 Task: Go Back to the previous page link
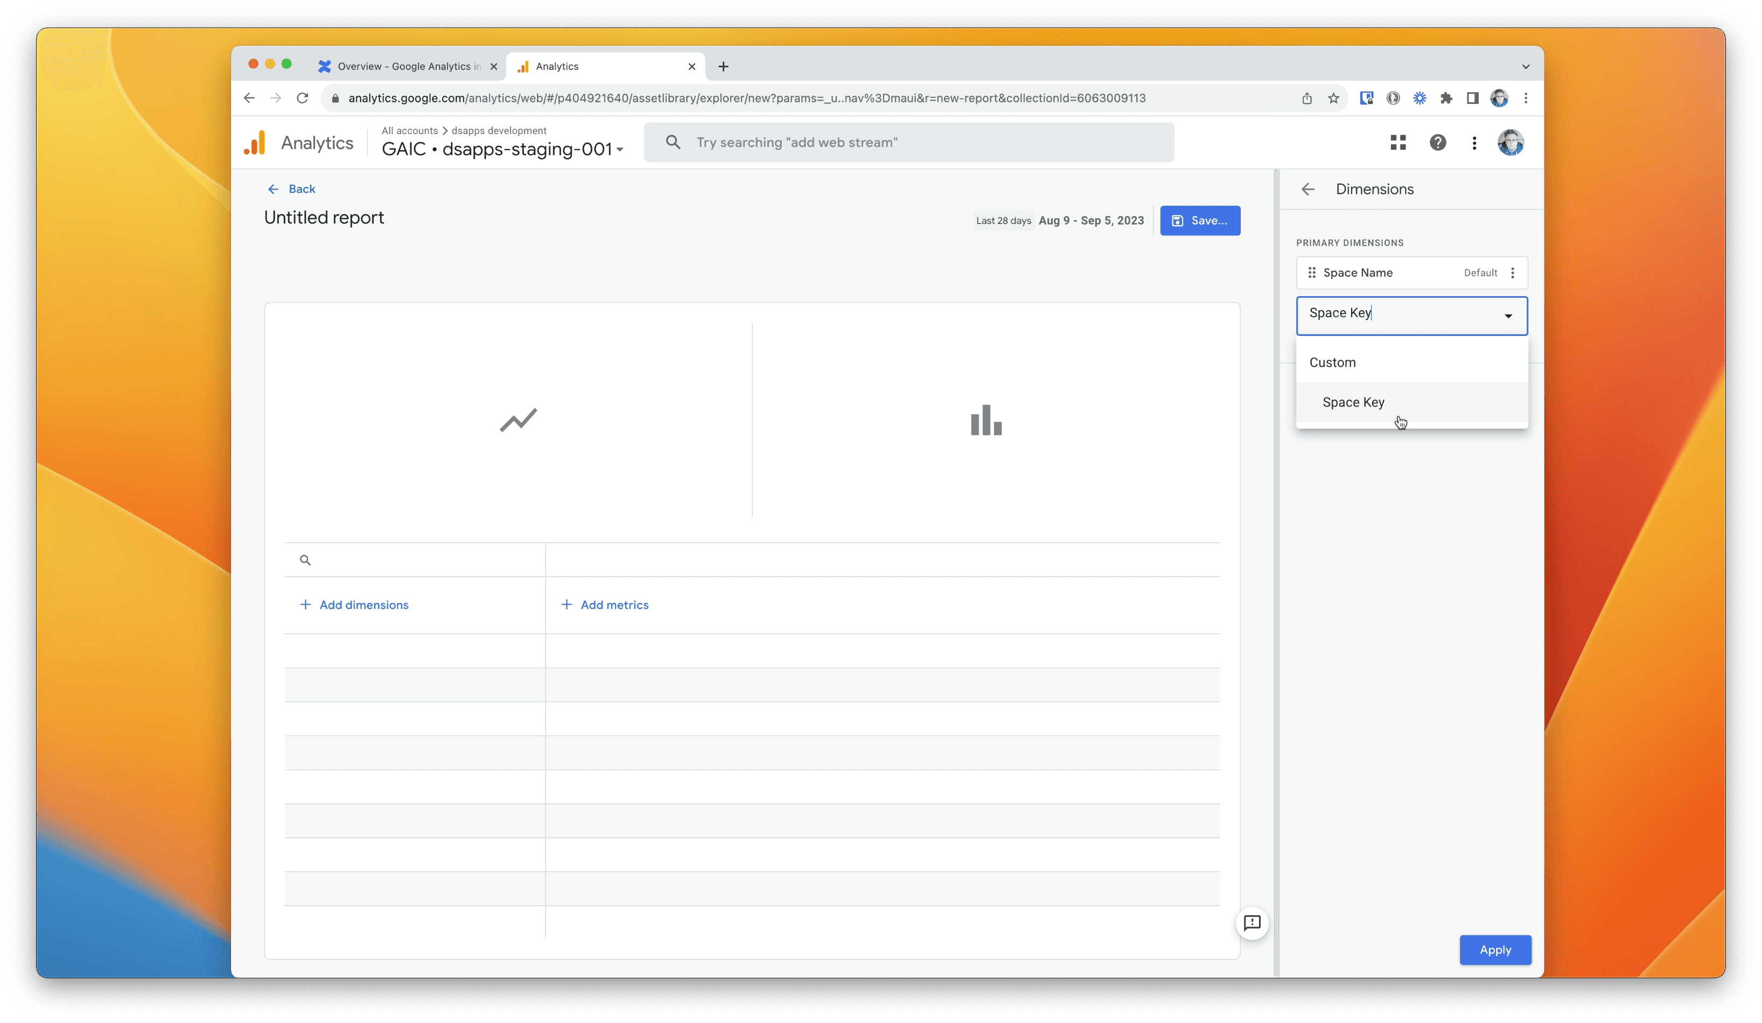click(x=291, y=189)
